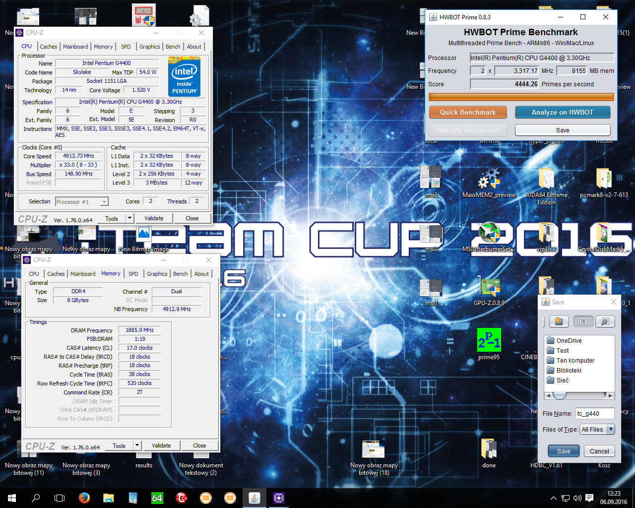Launch Firefox from the taskbar

coord(84,498)
